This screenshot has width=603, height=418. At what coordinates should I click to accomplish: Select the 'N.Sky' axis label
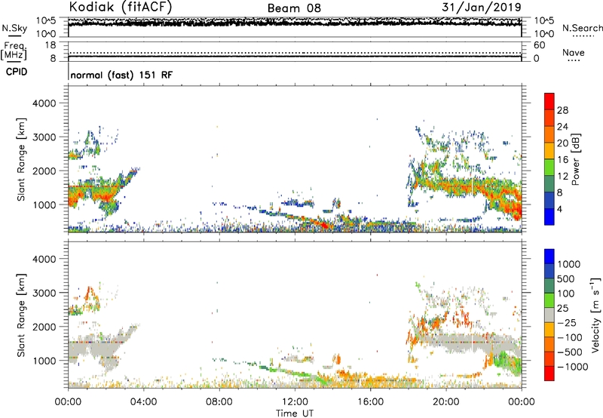[14, 28]
